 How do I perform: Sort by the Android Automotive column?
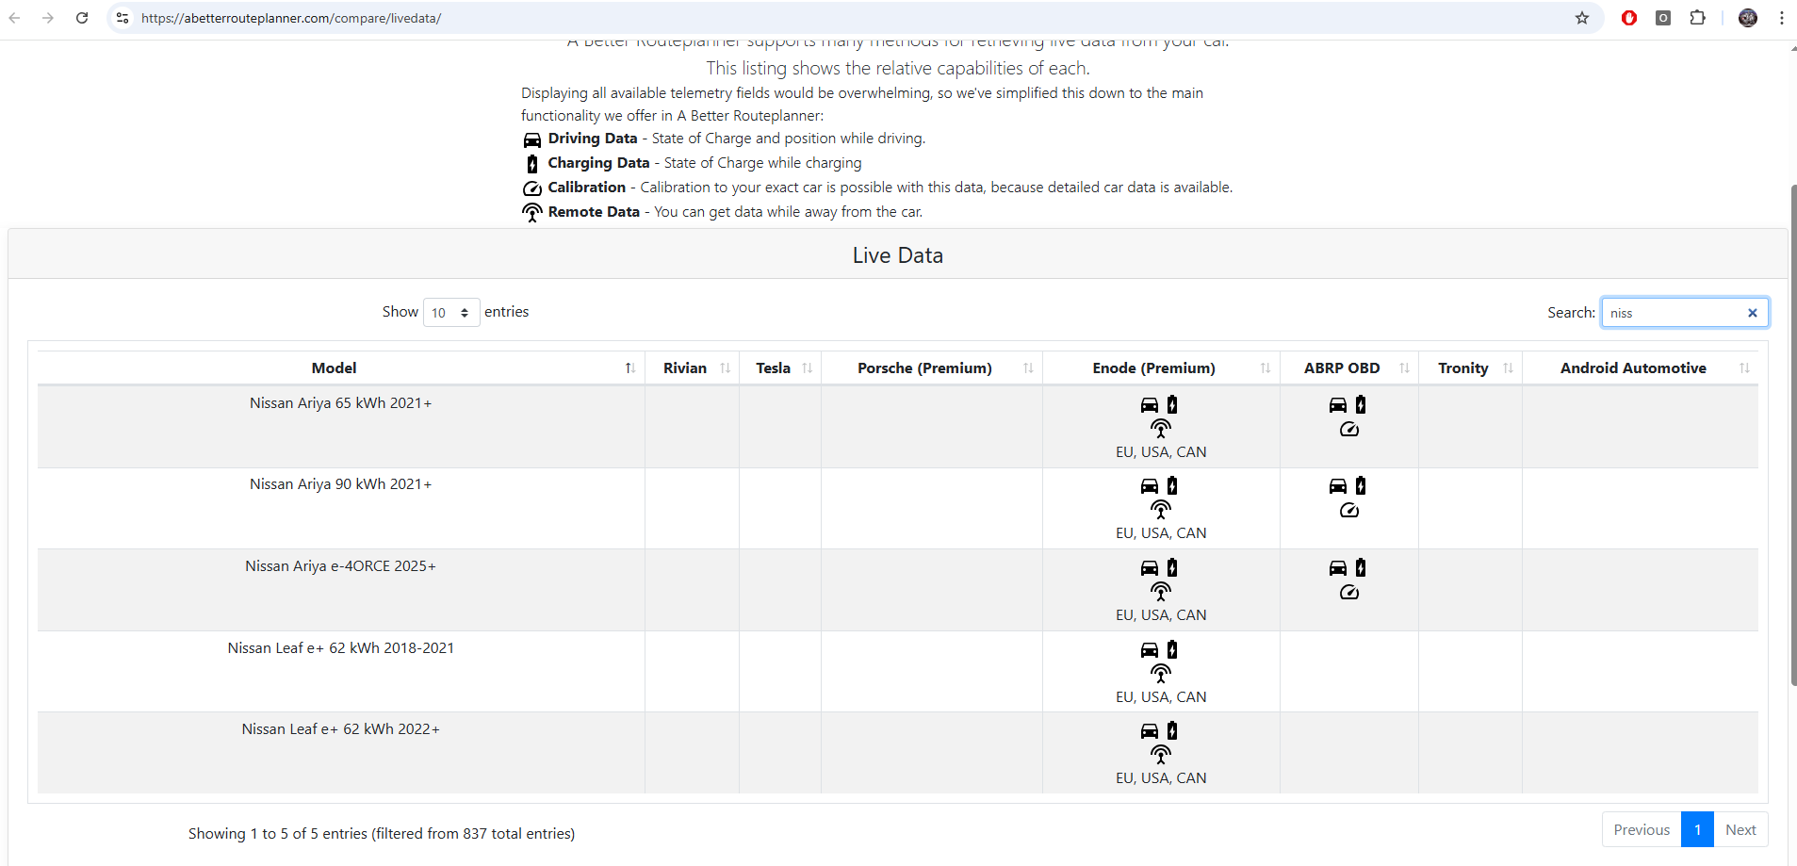[1633, 368]
